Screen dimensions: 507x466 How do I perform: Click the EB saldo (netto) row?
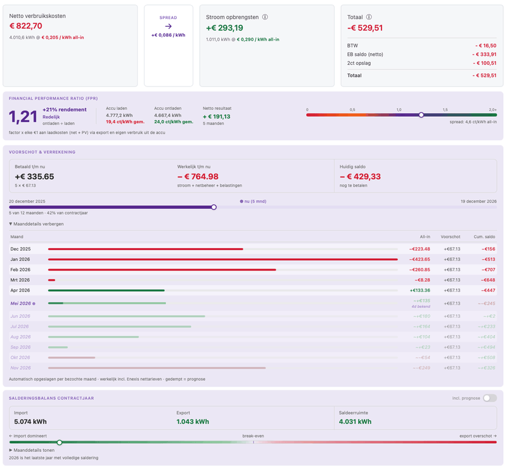coord(421,55)
